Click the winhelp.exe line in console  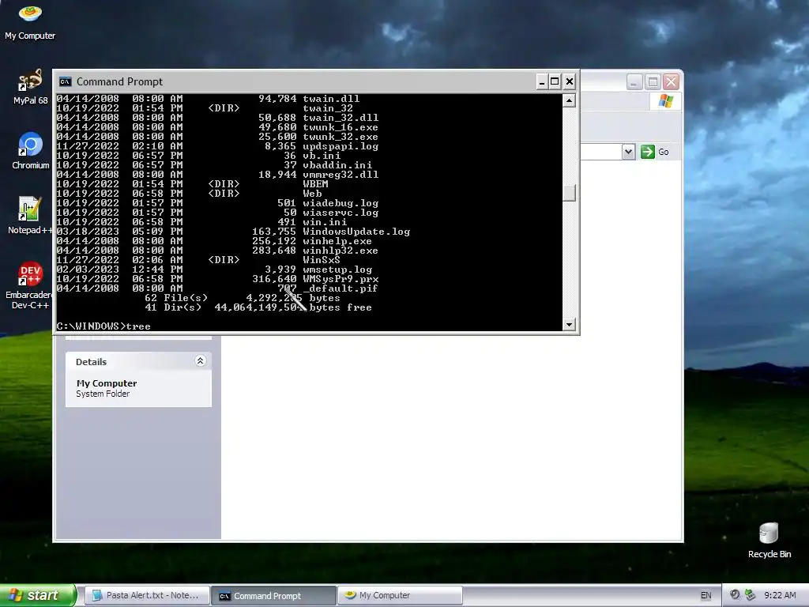tap(214, 241)
